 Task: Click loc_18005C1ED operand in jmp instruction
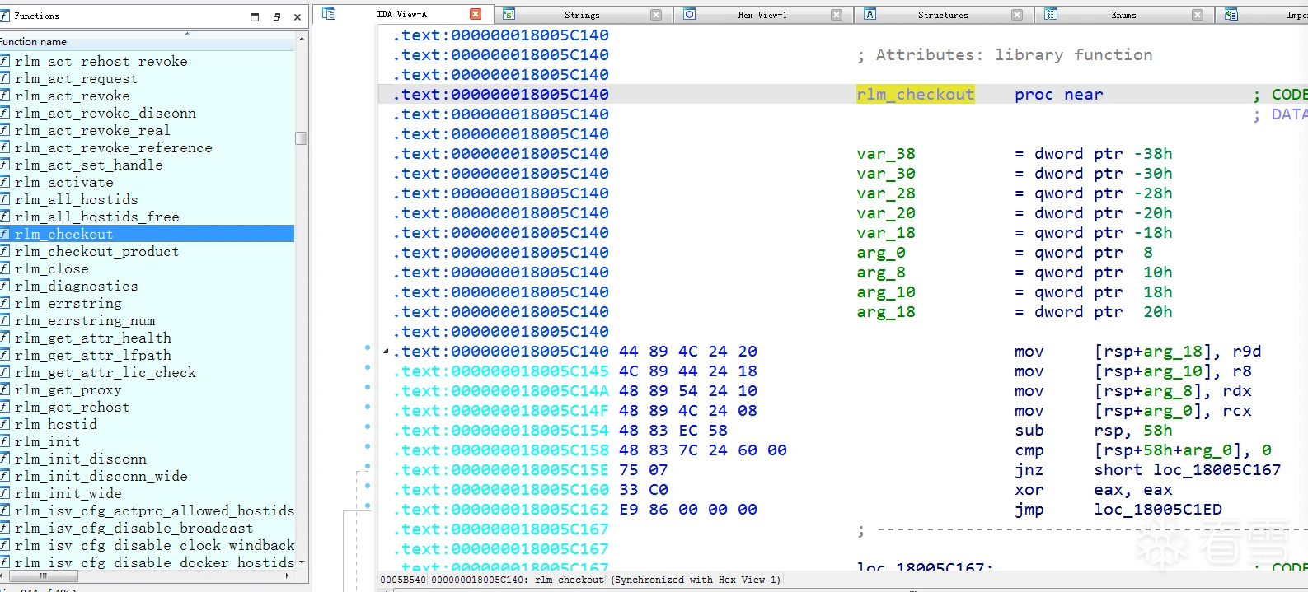click(1158, 510)
